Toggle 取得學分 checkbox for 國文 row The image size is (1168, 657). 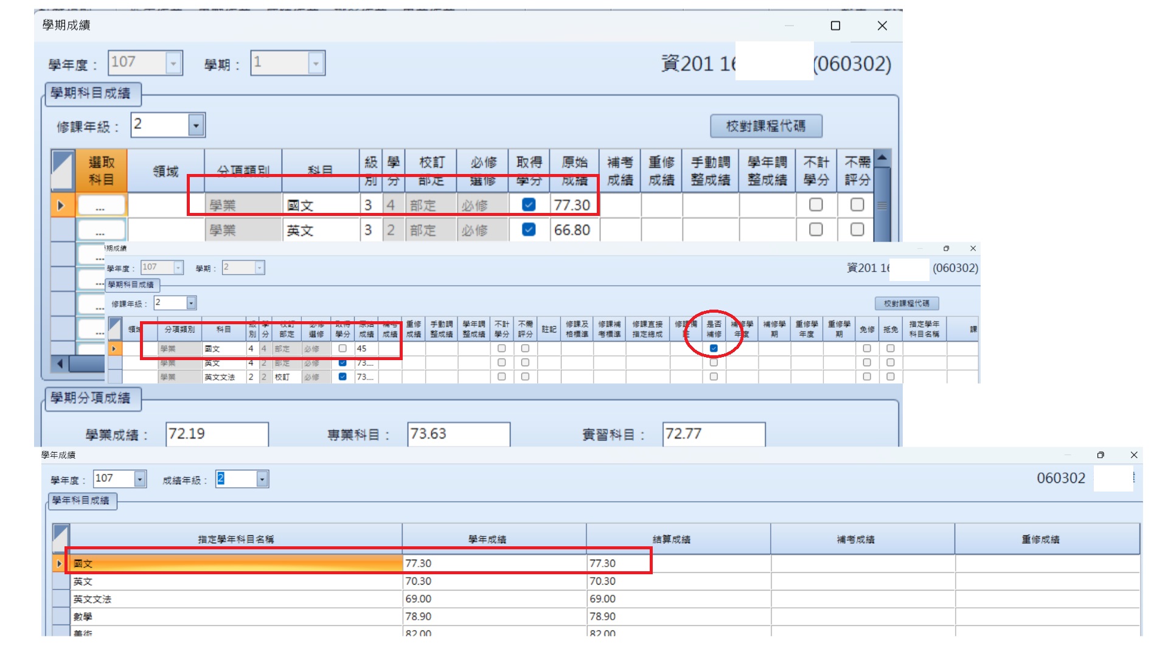[x=529, y=204]
